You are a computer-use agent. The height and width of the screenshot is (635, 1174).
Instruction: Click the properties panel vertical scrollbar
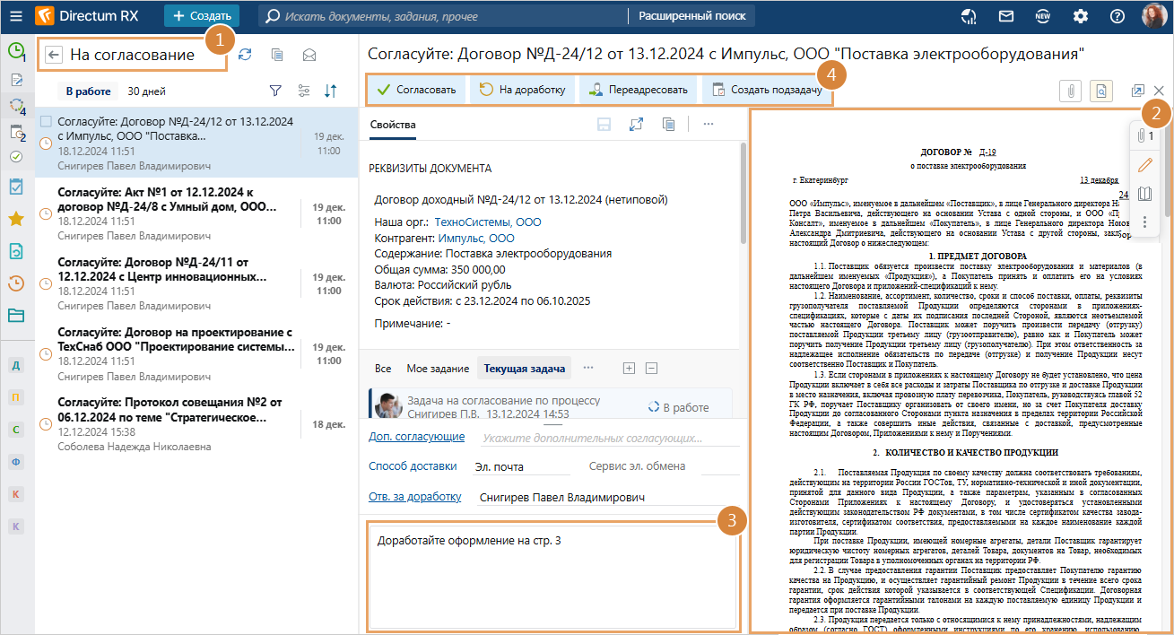point(743,193)
